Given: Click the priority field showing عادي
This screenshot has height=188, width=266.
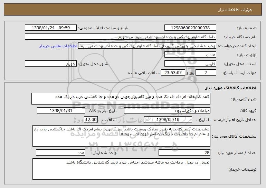Looking at the screenshot, I should click(190, 55).
